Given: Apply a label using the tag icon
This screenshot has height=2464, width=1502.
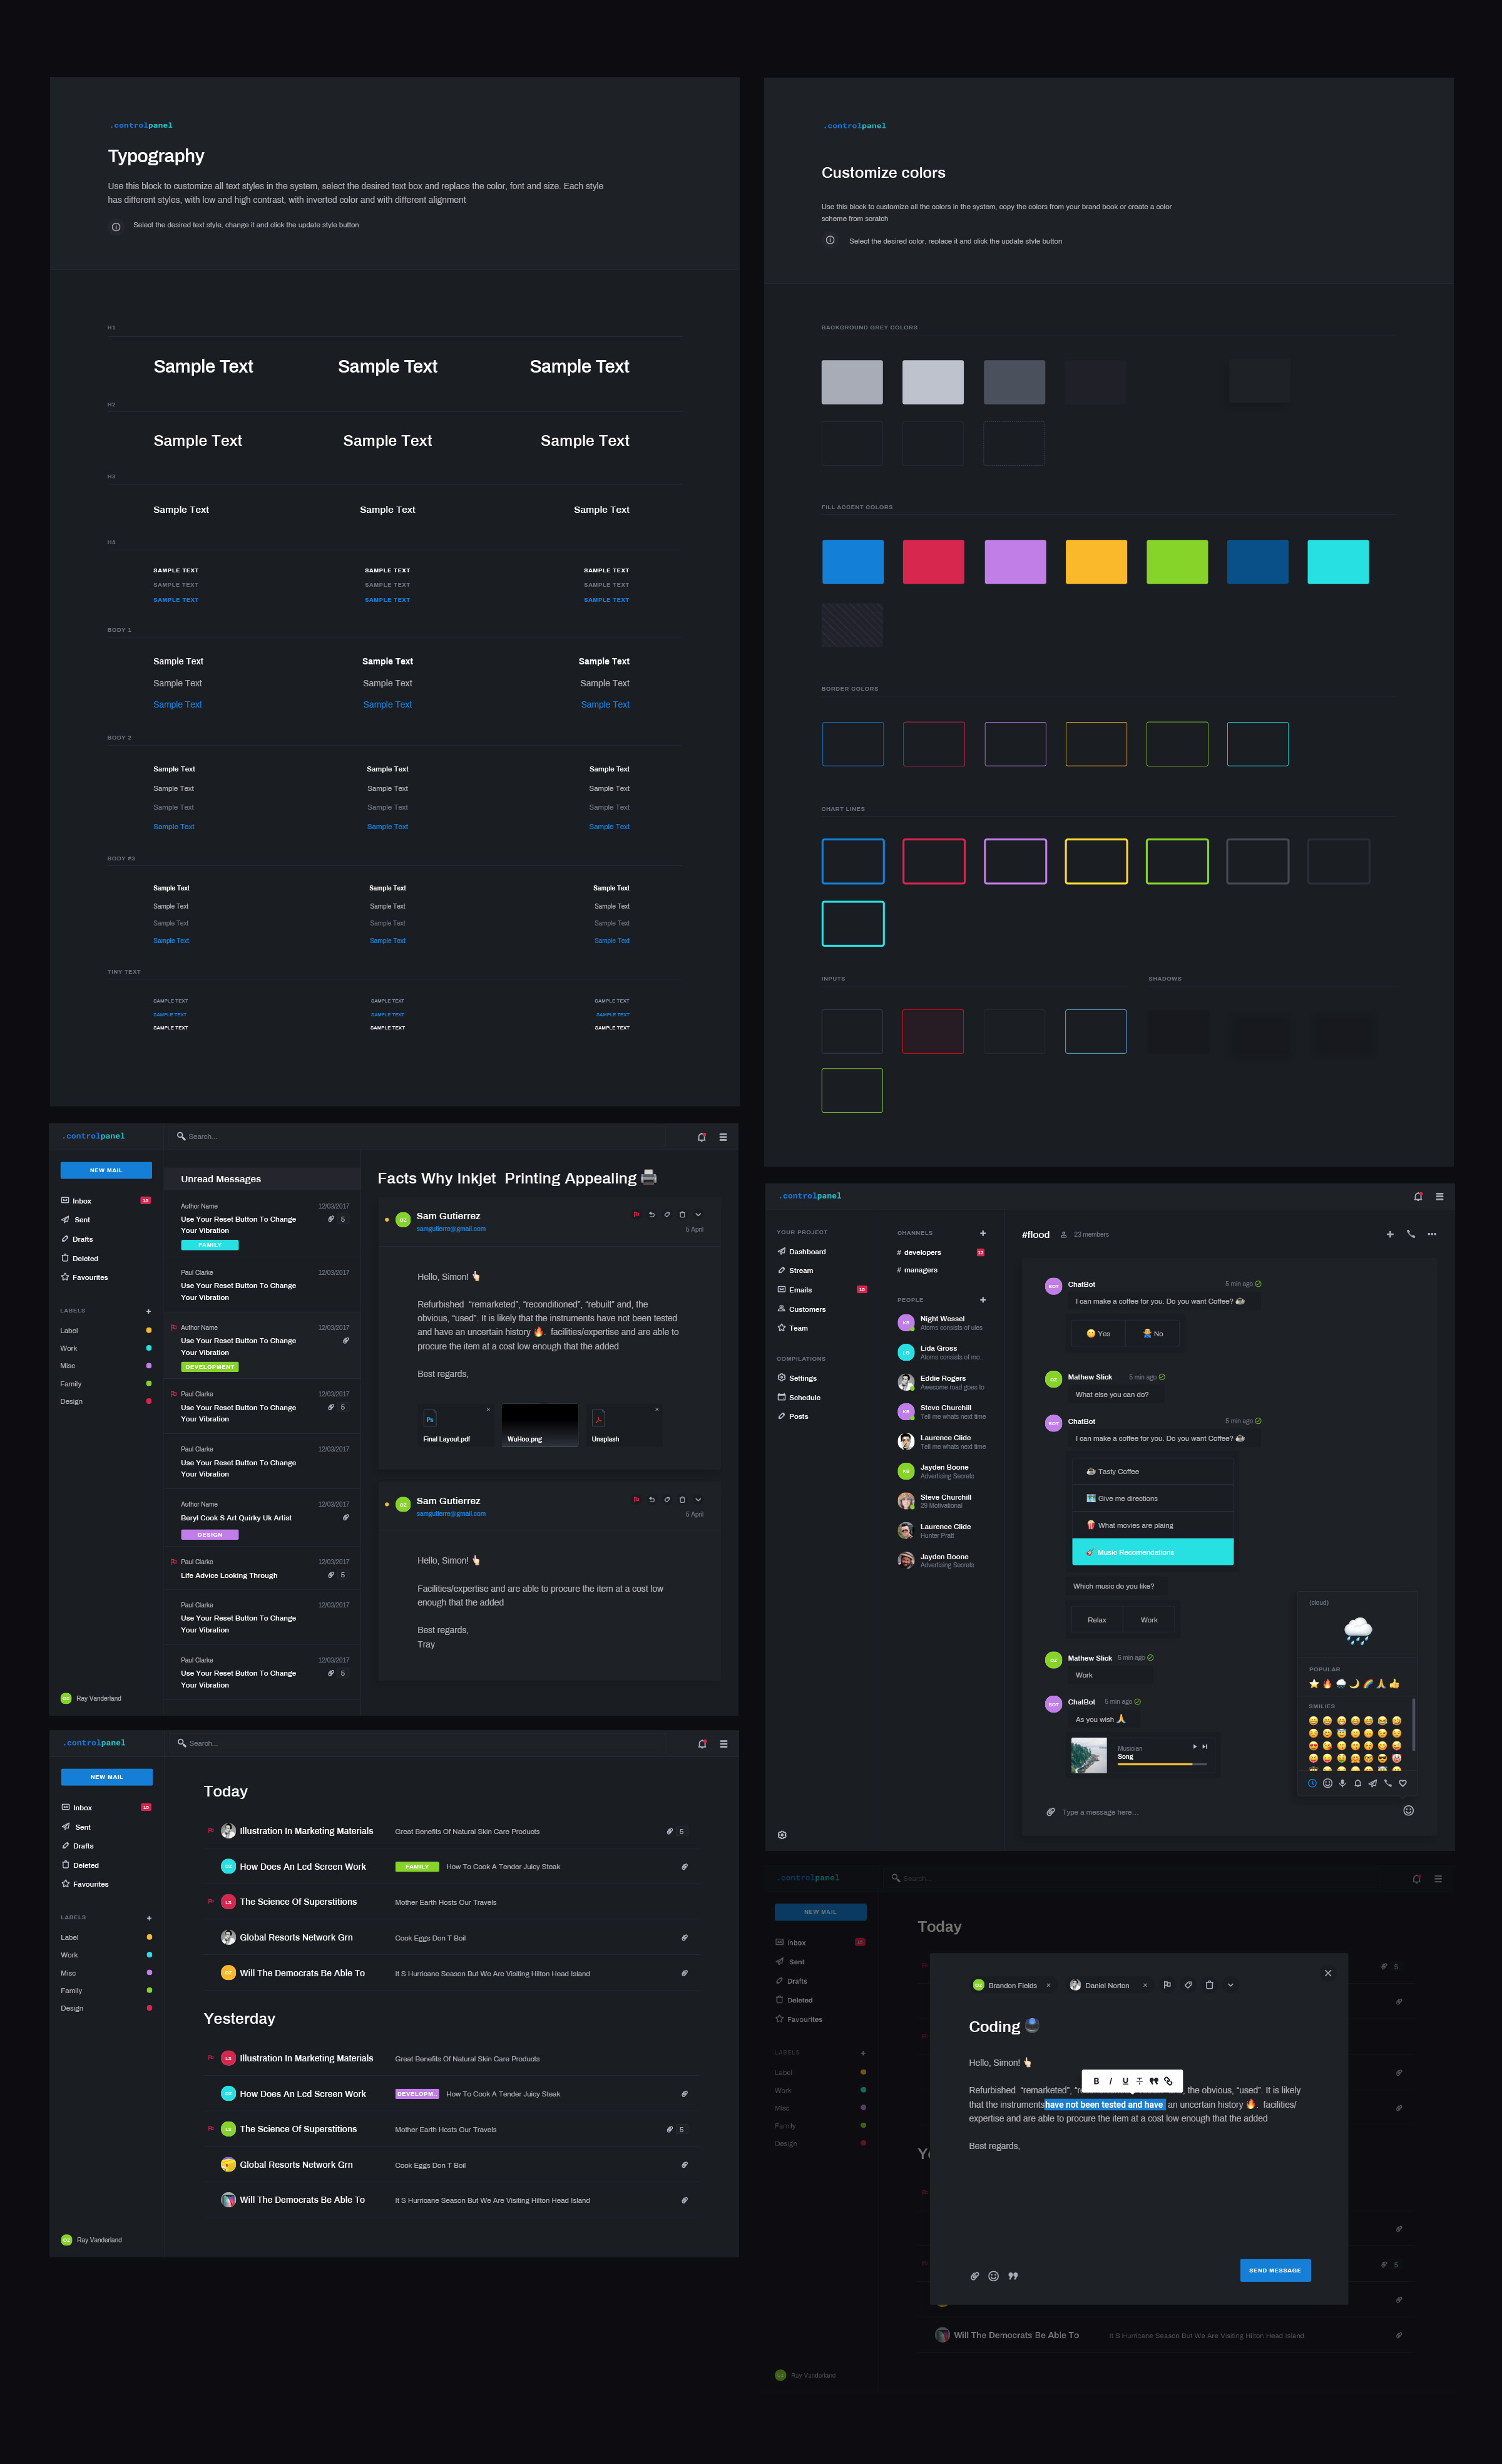Looking at the screenshot, I should [668, 1213].
